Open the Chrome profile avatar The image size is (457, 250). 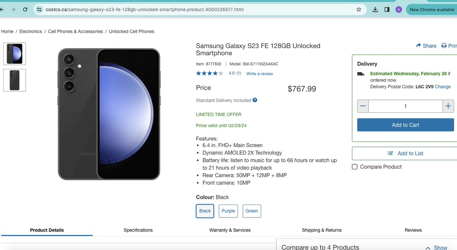[399, 9]
